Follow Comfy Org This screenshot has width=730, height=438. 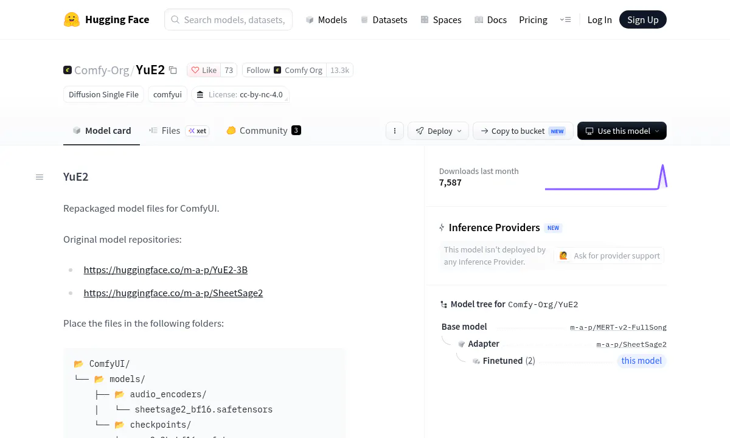click(284, 70)
